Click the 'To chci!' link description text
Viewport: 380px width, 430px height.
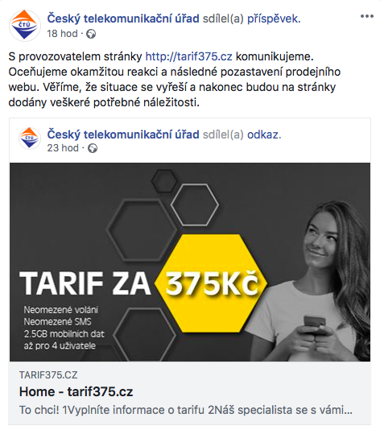coord(186,410)
